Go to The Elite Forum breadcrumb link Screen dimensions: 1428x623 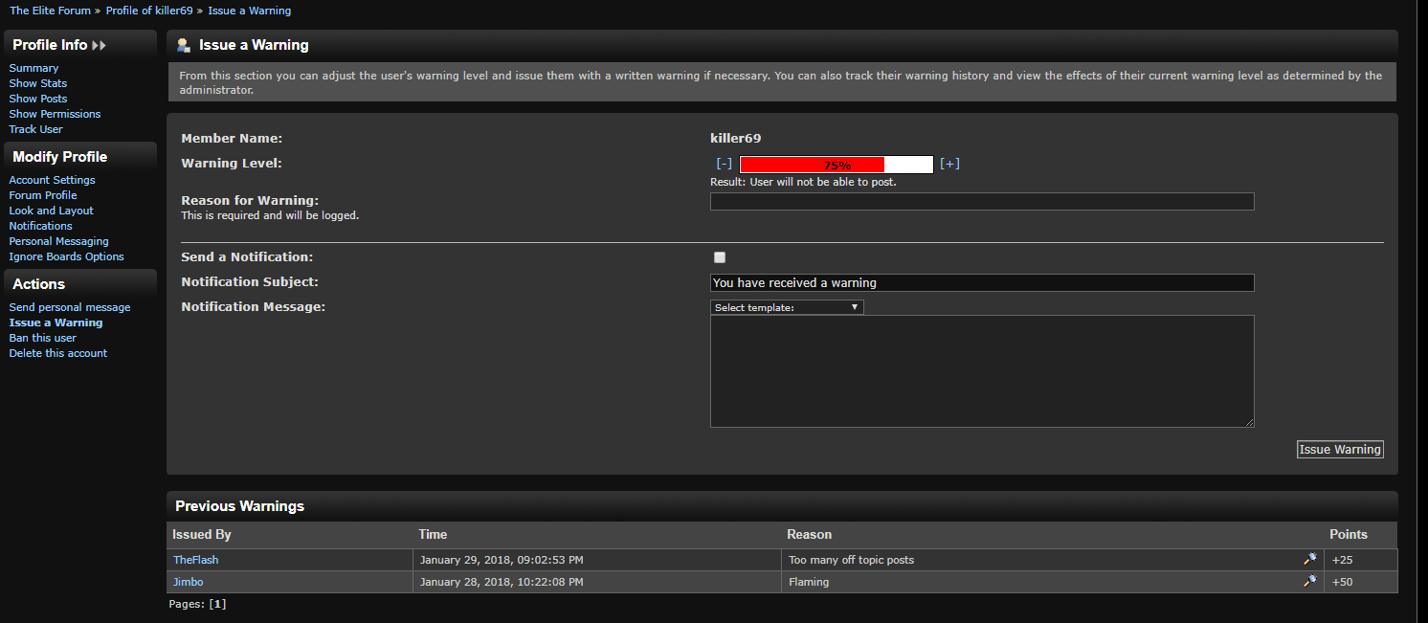coord(50,11)
